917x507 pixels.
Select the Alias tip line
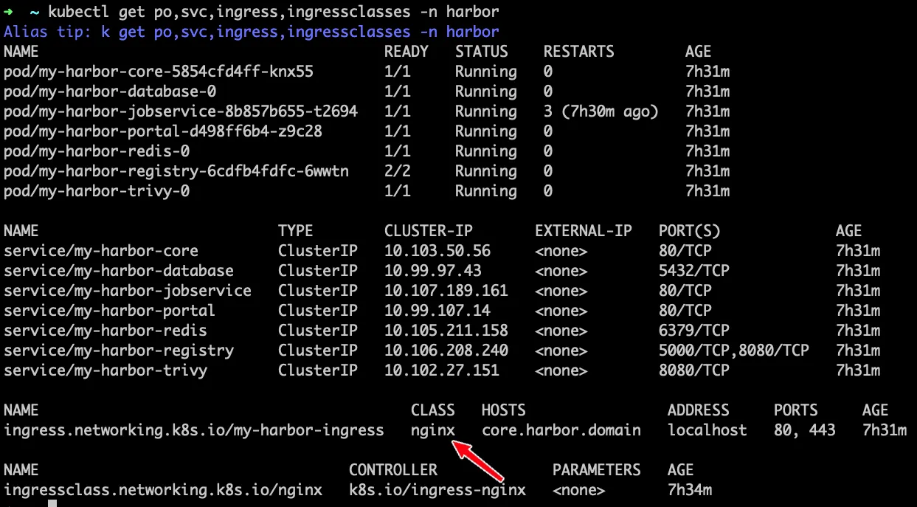251,32
